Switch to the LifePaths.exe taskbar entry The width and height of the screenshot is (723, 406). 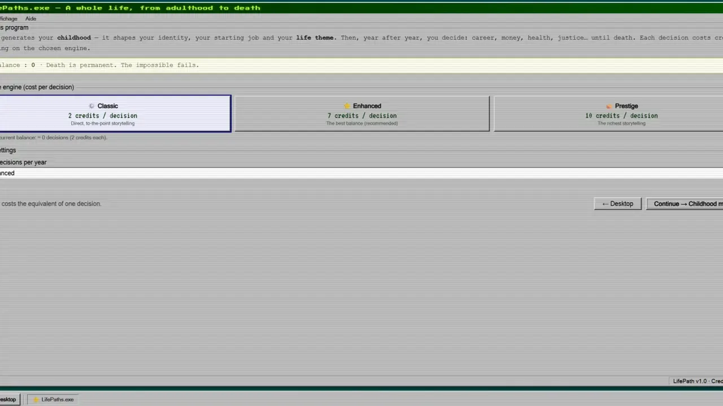[53, 399]
